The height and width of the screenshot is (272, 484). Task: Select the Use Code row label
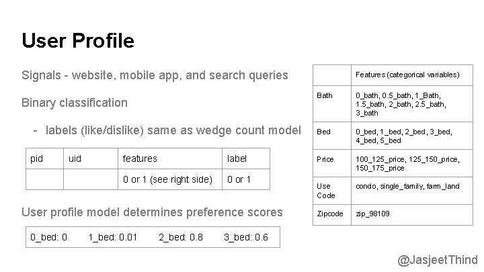tap(332, 191)
